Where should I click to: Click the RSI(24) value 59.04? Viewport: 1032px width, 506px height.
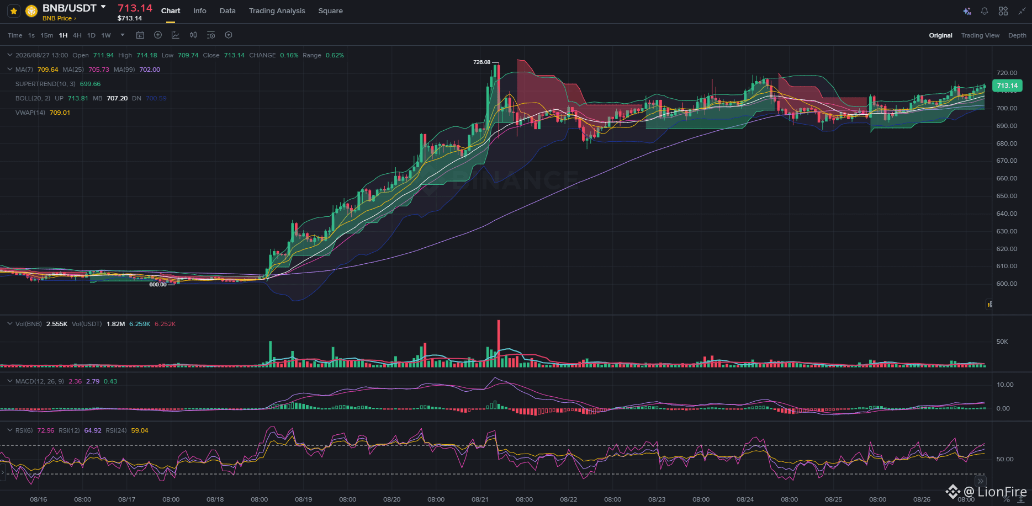[140, 430]
